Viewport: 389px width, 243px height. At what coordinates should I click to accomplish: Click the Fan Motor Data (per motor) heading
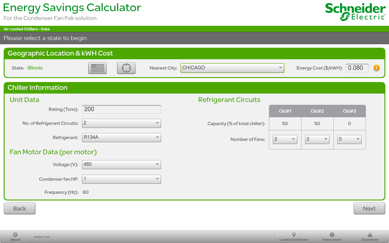(x=53, y=152)
